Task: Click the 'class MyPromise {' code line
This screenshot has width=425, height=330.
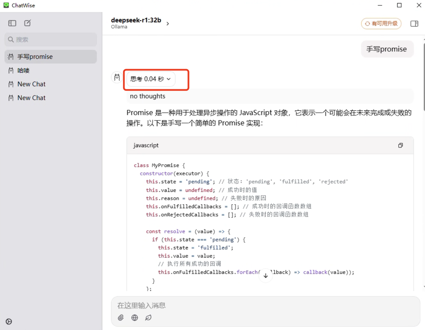Action: (159, 165)
